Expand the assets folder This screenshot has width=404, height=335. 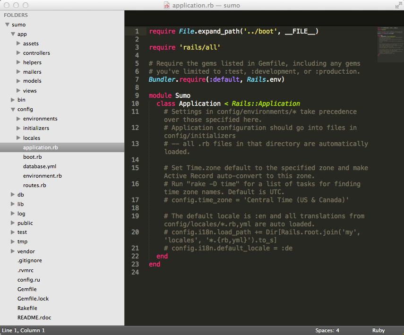click(19, 43)
